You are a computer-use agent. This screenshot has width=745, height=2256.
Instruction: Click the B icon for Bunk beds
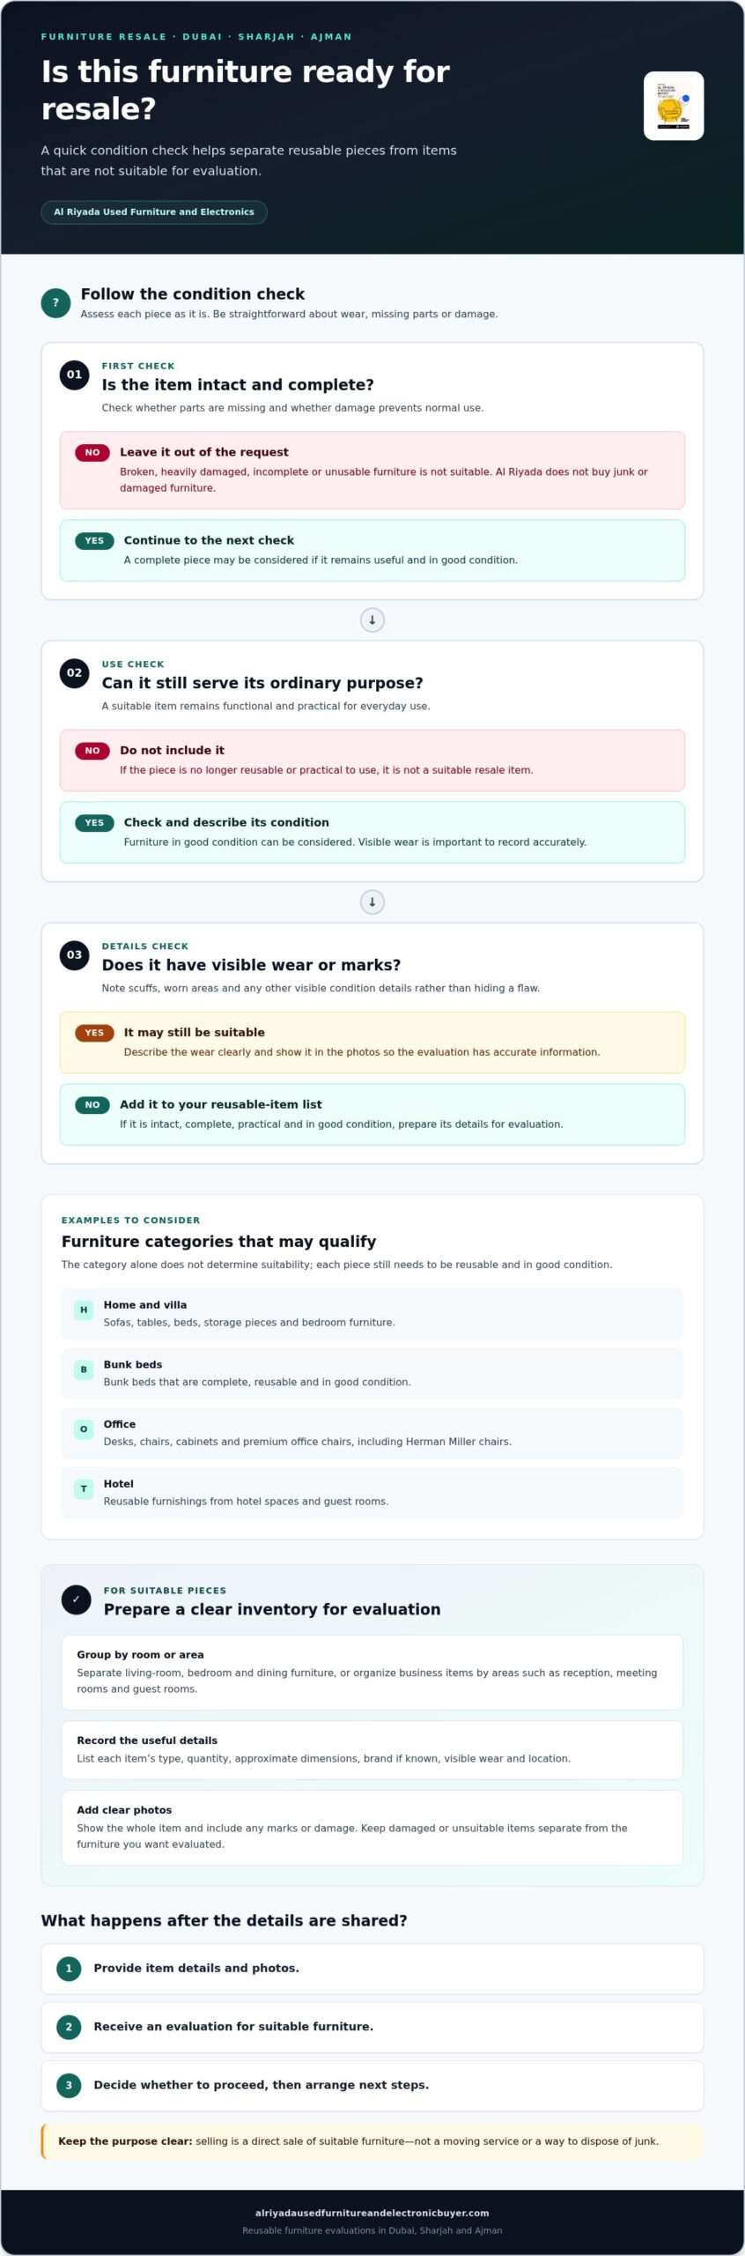[x=84, y=1369]
